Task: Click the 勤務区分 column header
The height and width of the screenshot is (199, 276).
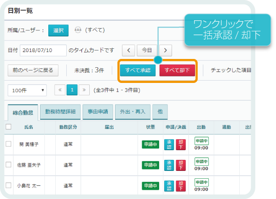Action: coord(68,127)
